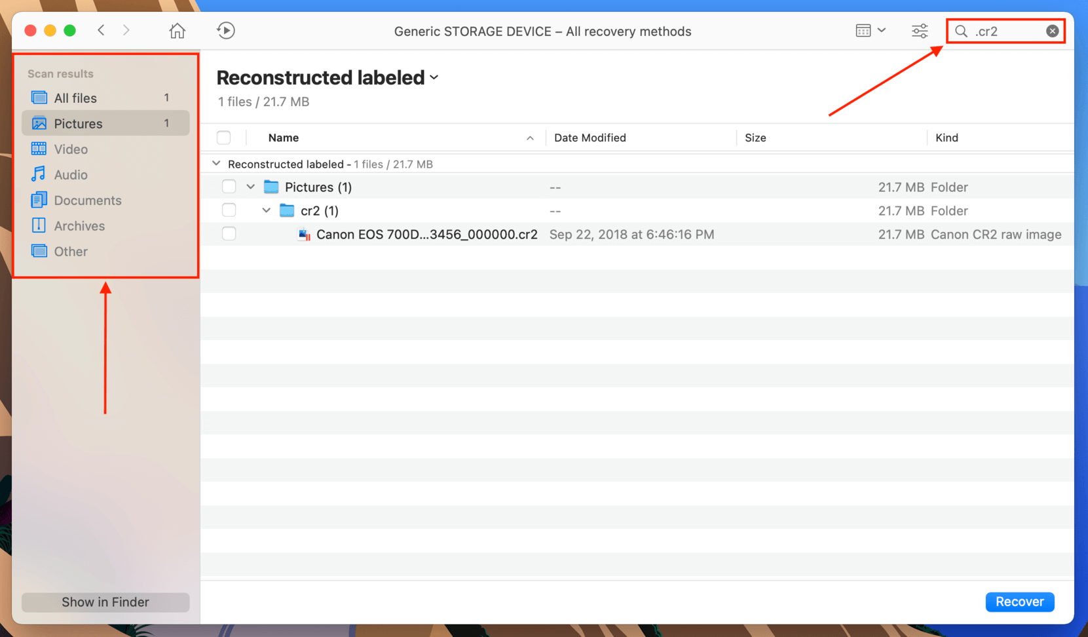Click the cr2 (1) folder name

[320, 210]
